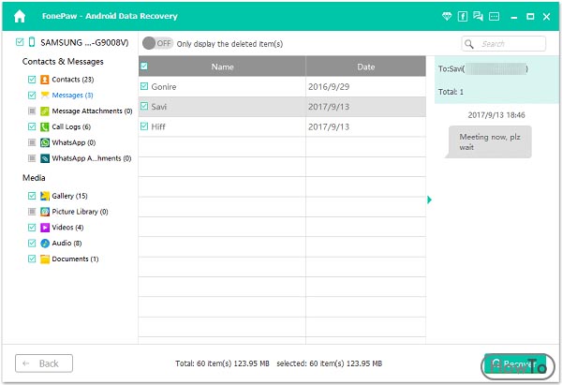Uncheck the Messages (3) checkbox
Image resolution: width=562 pixels, height=385 pixels.
click(32, 95)
